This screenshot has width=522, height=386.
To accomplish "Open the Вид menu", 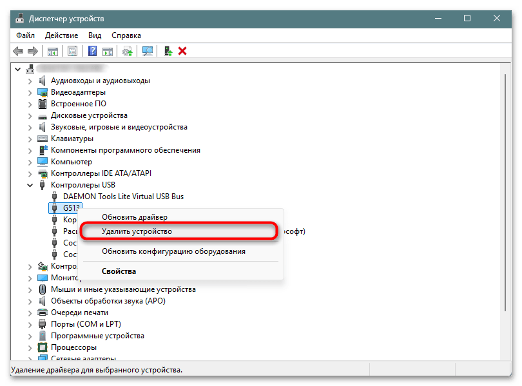I will [x=95, y=35].
